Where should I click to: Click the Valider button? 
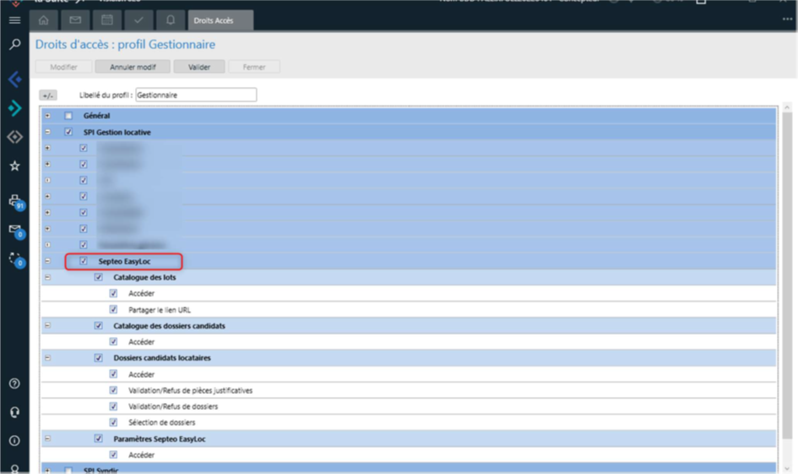[199, 67]
